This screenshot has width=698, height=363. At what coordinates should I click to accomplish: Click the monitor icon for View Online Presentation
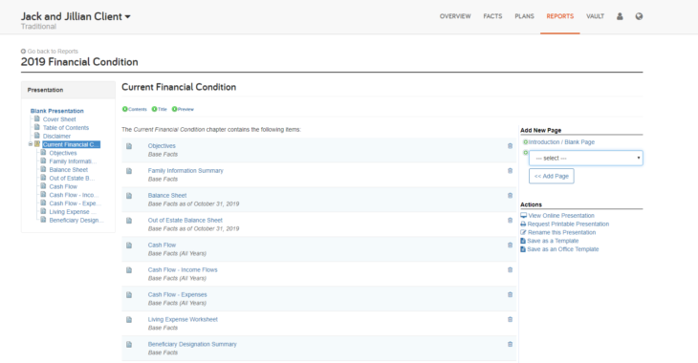click(x=524, y=215)
